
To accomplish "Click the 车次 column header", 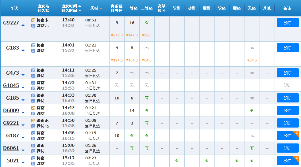I will (x=14, y=8).
